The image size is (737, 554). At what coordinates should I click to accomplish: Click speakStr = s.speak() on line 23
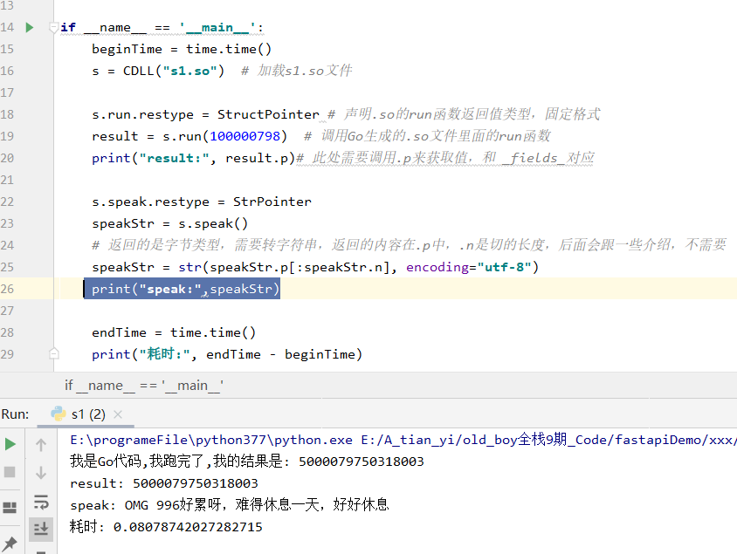coord(169,223)
